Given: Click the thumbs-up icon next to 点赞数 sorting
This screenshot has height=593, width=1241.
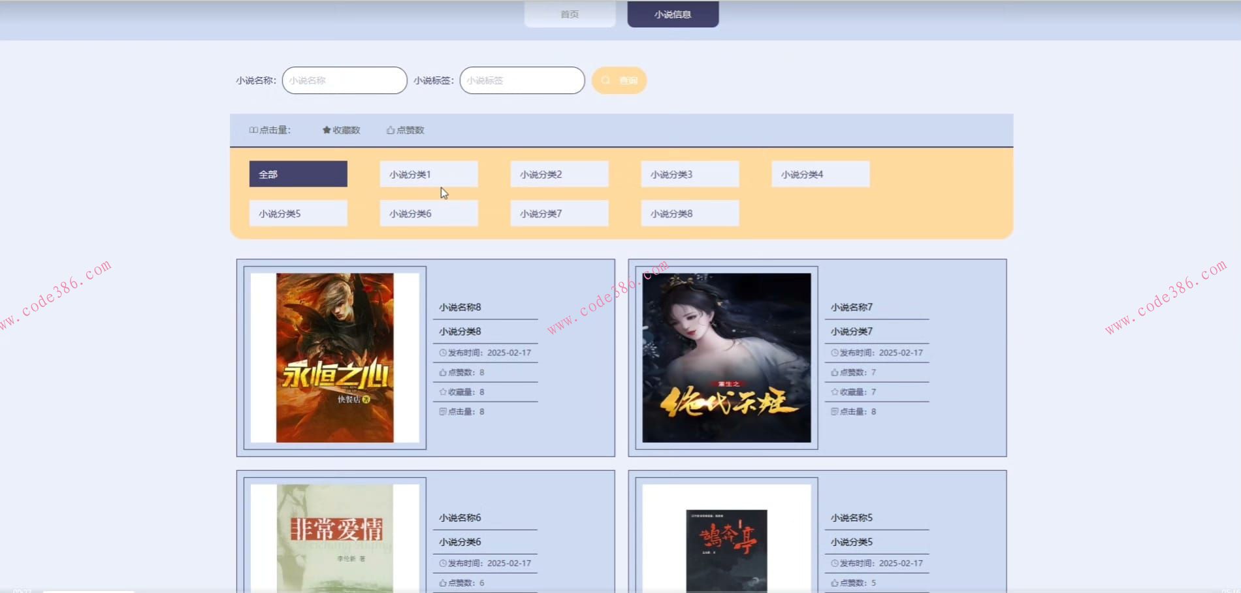Looking at the screenshot, I should [390, 129].
